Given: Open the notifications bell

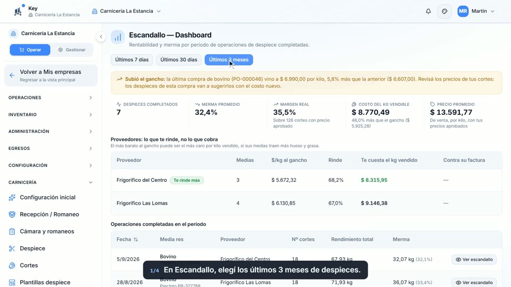Looking at the screenshot, I should pos(428,11).
